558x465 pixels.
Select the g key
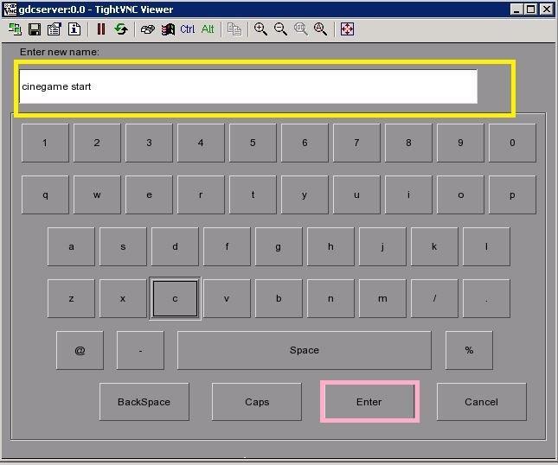pos(279,246)
